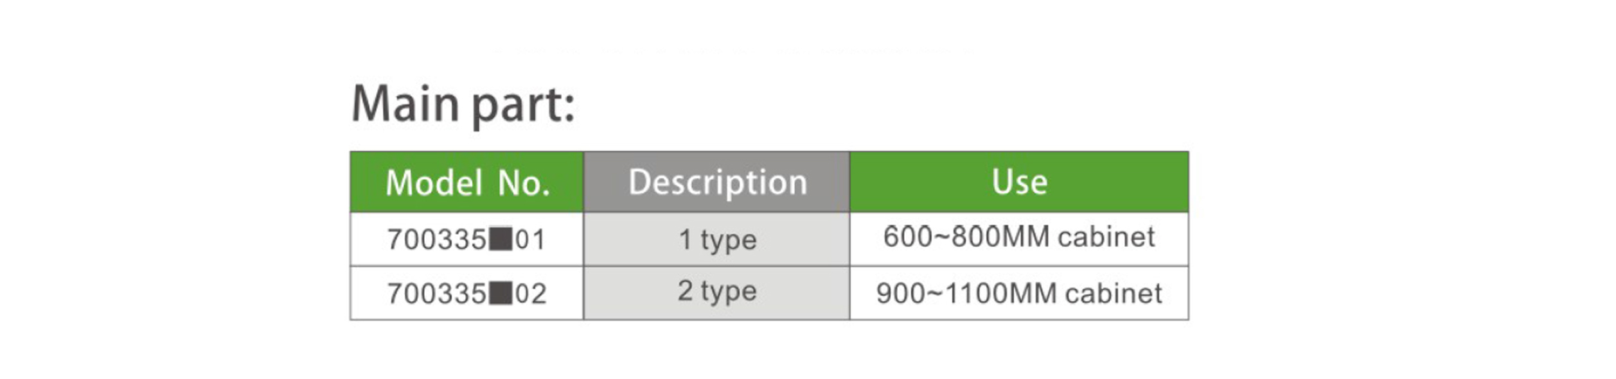
Task: Click the 700335■01 model number cell
Action: click(466, 239)
